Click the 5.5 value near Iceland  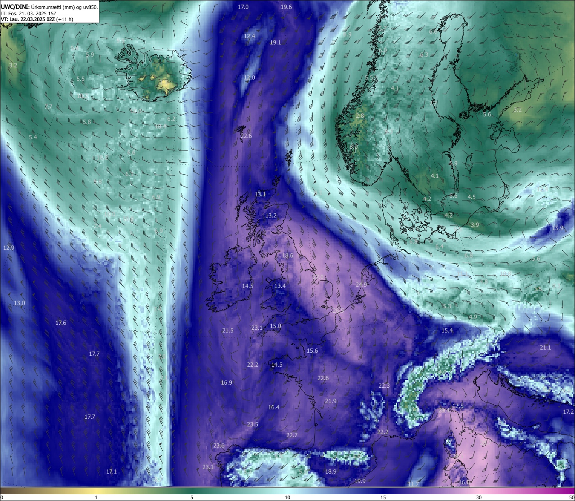(x=80, y=79)
